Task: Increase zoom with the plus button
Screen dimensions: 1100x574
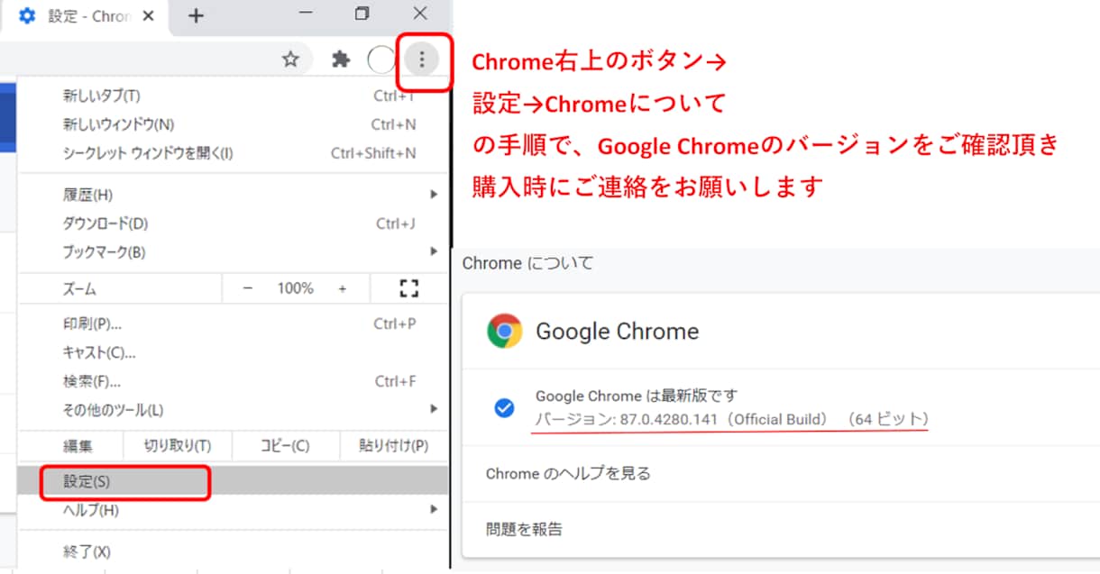Action: click(343, 288)
